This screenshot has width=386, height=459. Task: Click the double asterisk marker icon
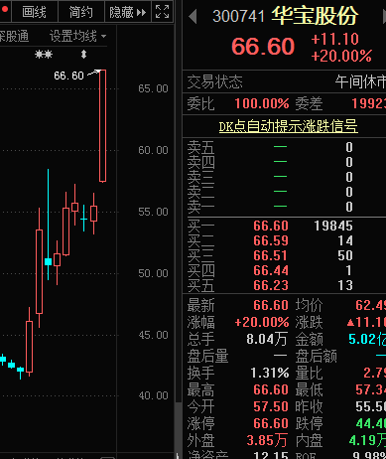44,54
